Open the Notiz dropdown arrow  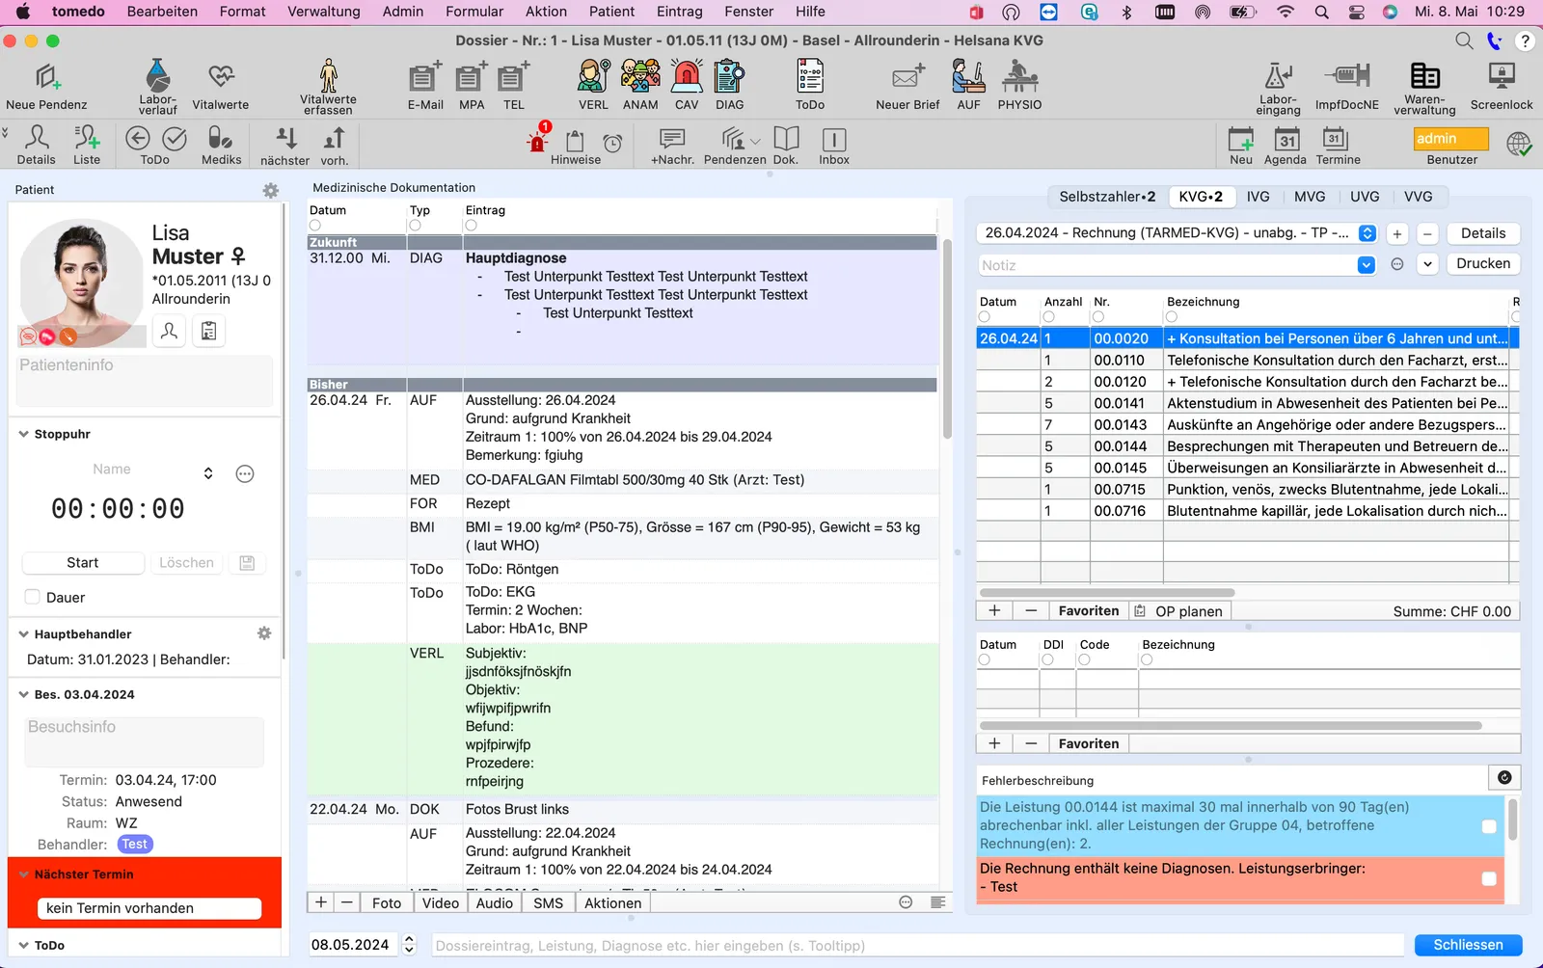click(x=1367, y=265)
